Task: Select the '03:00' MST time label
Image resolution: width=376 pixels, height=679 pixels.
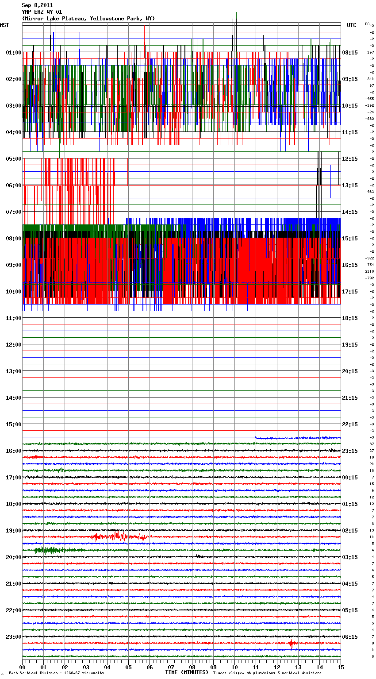Action: (14, 105)
